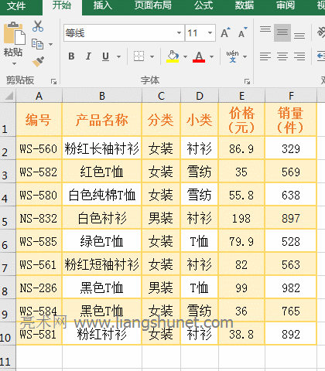Open the Fill Color dropdown arrow
Viewport: 325px width, 371px height.
click(x=185, y=56)
